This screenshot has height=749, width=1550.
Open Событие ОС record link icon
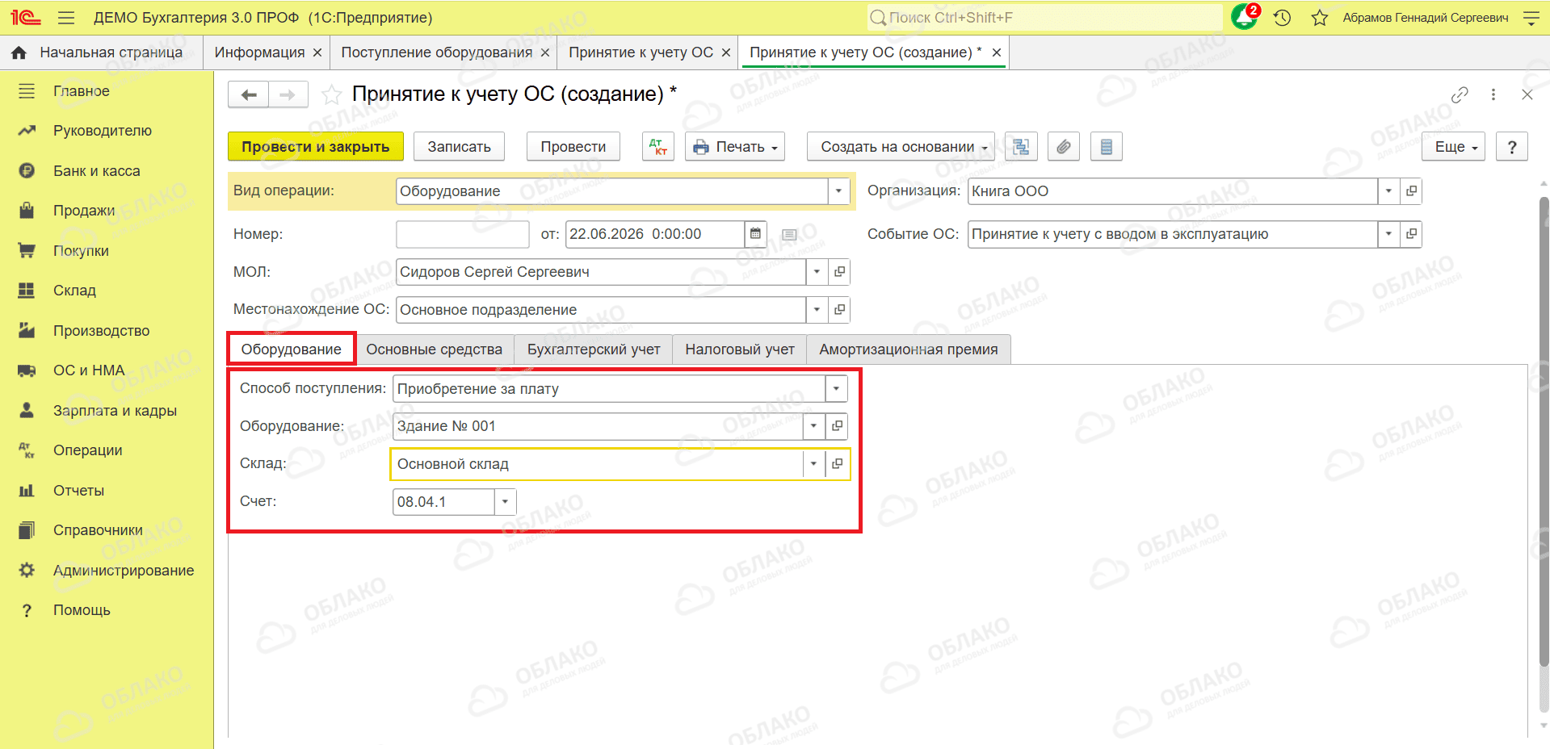[x=1411, y=234]
